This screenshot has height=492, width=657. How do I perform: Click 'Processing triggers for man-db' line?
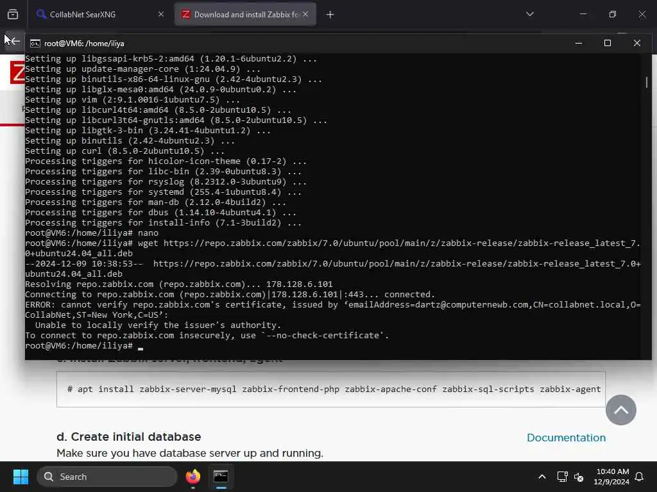tap(155, 202)
